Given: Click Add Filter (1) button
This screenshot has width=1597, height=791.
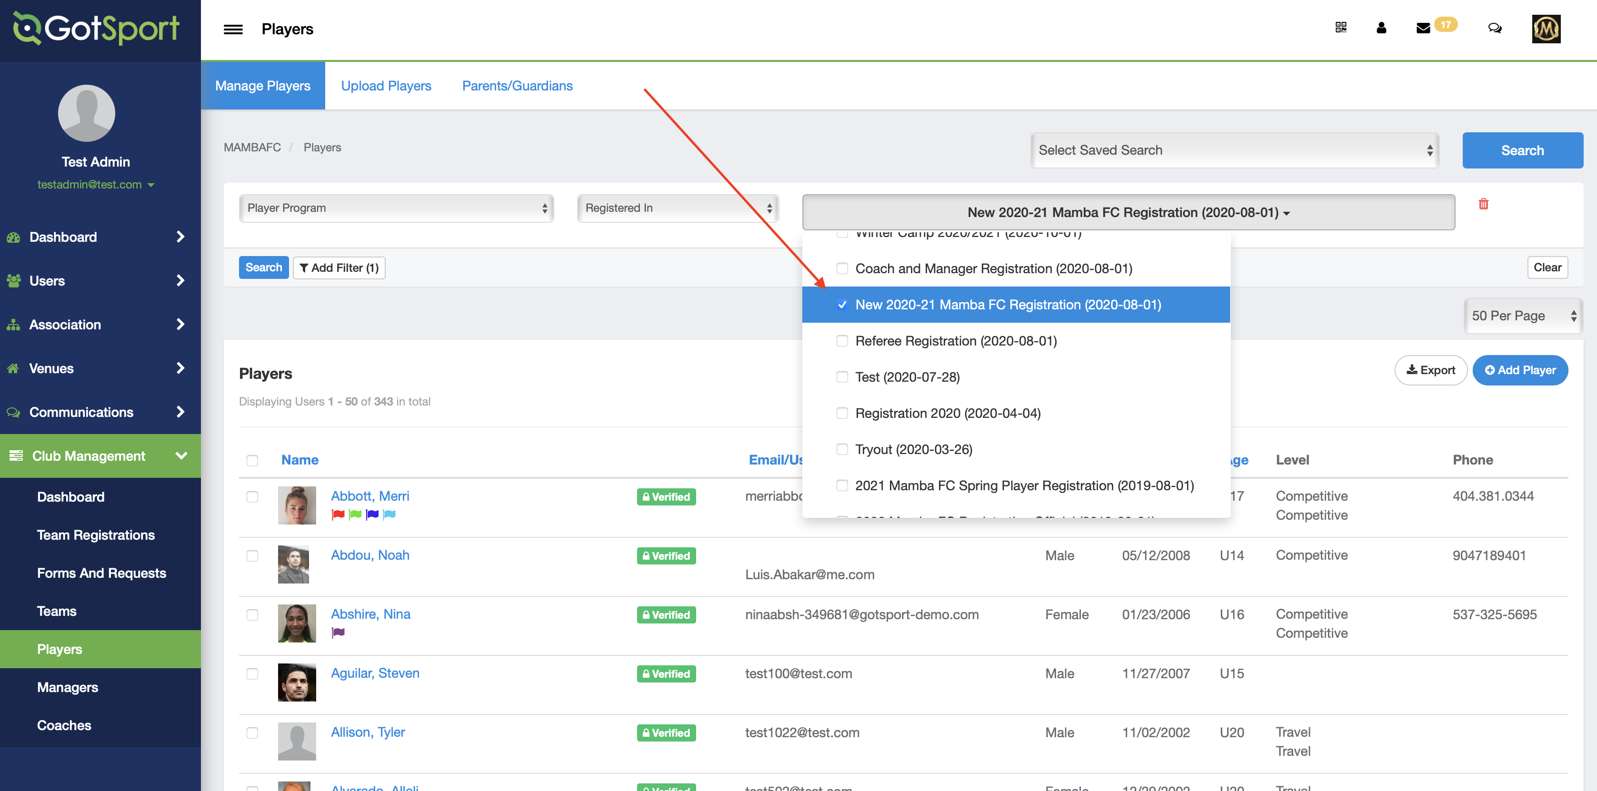Looking at the screenshot, I should (339, 268).
